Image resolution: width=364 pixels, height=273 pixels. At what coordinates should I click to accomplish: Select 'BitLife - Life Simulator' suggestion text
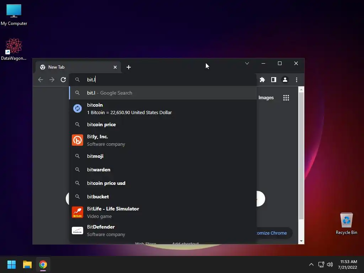tap(113, 209)
